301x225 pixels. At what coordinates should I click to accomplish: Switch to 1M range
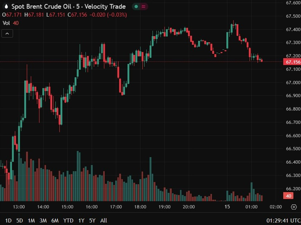[x=31, y=221]
